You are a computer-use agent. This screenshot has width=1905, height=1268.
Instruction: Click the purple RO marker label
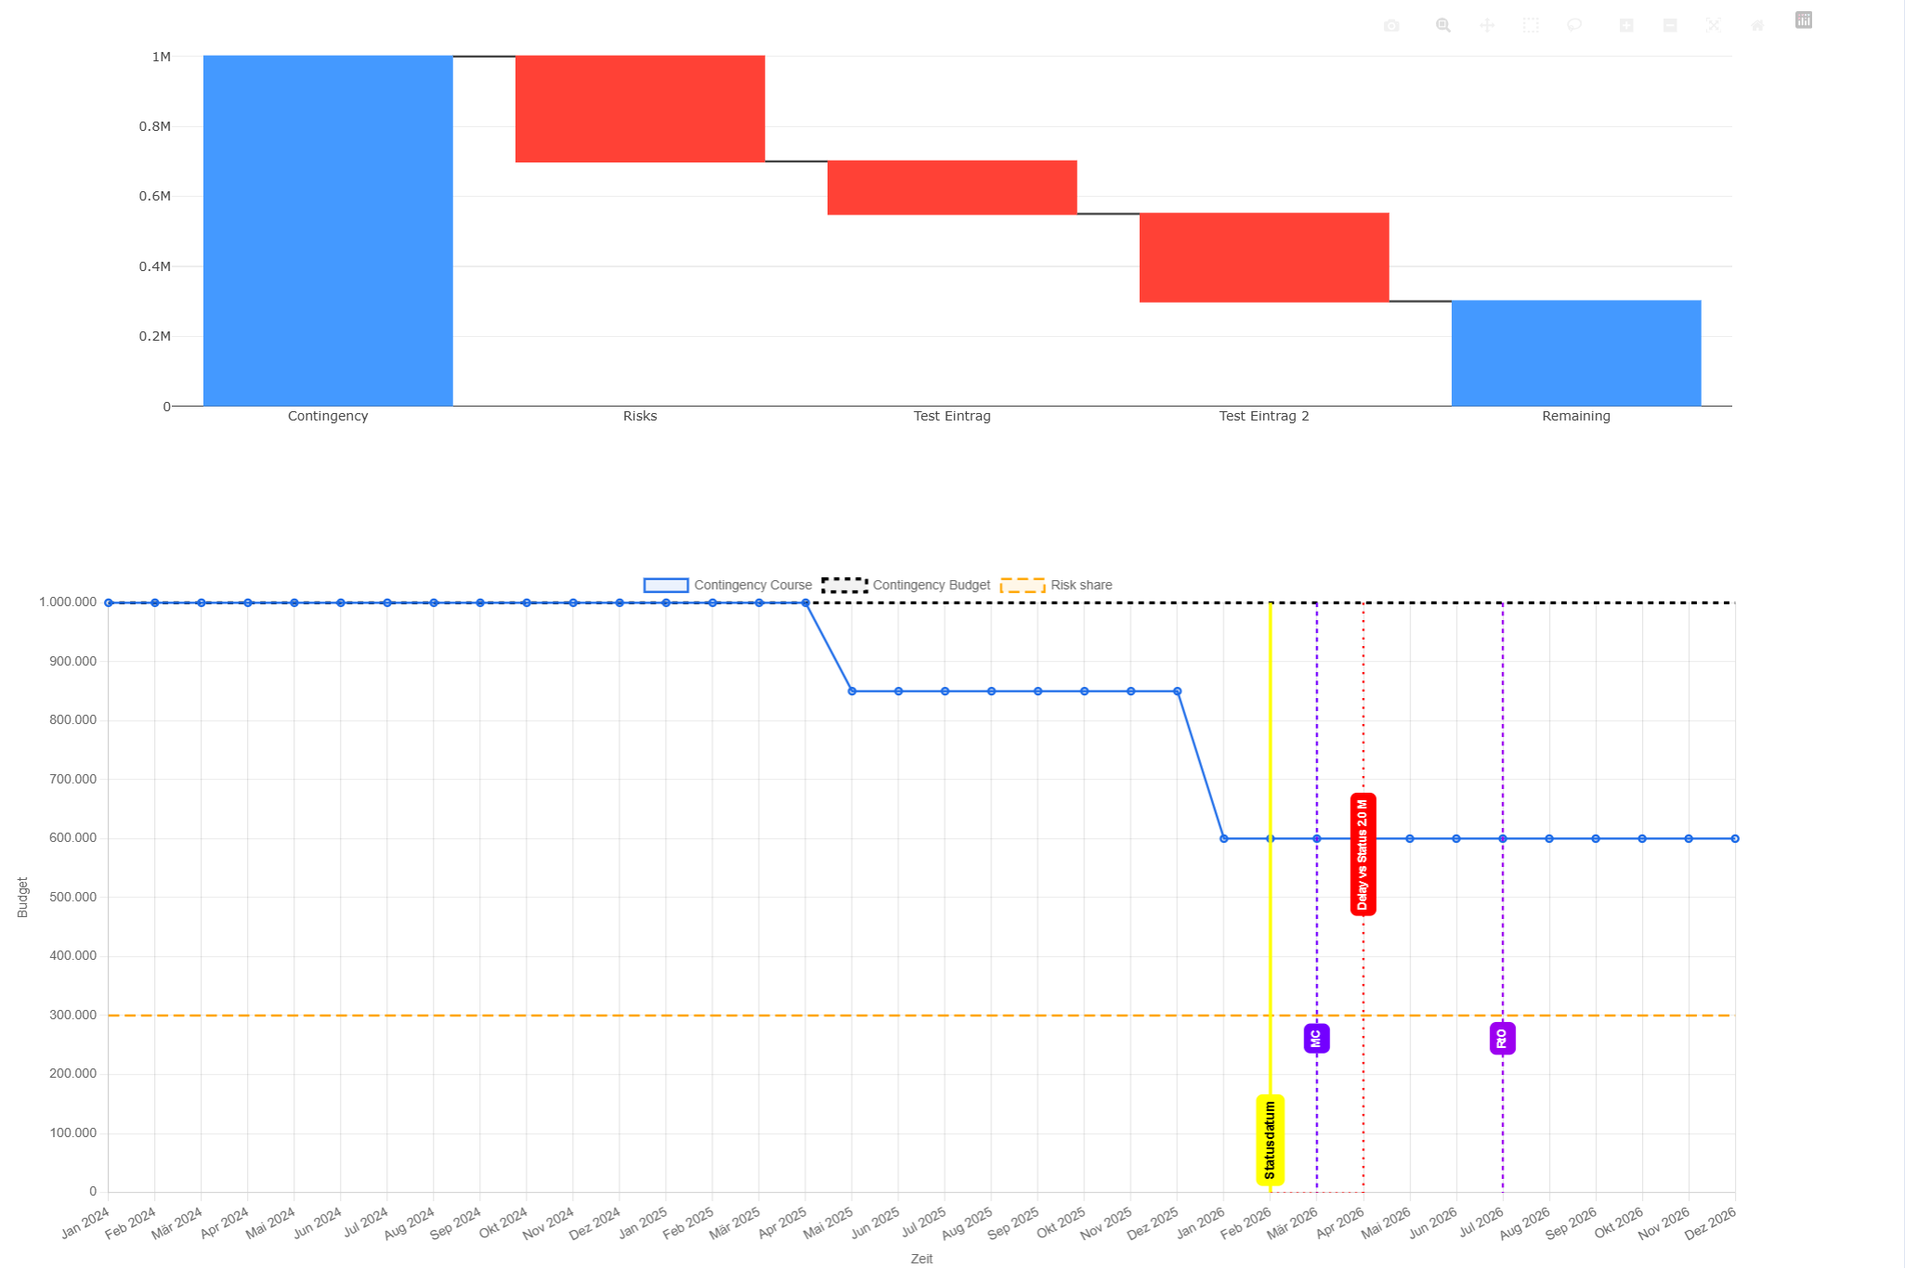point(1502,1039)
